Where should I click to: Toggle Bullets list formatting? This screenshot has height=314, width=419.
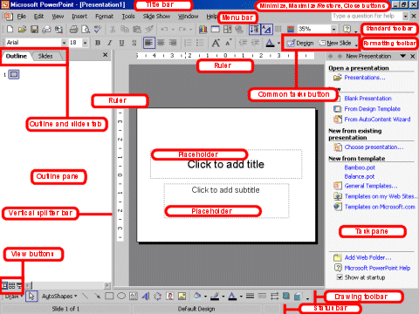tap(200, 43)
